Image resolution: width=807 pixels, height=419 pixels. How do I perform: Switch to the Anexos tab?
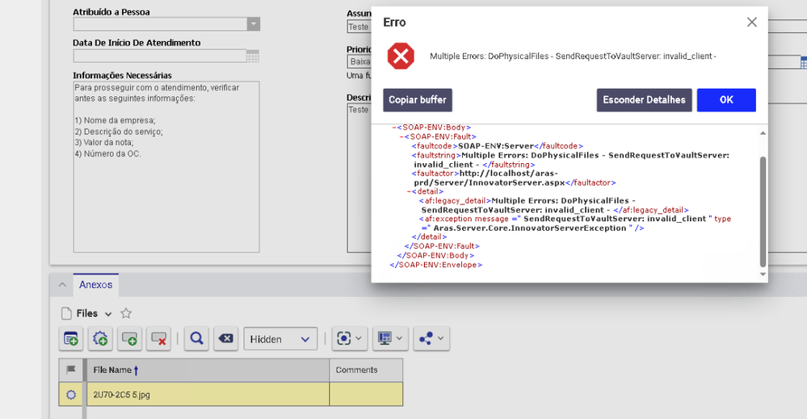pyautogui.click(x=96, y=285)
